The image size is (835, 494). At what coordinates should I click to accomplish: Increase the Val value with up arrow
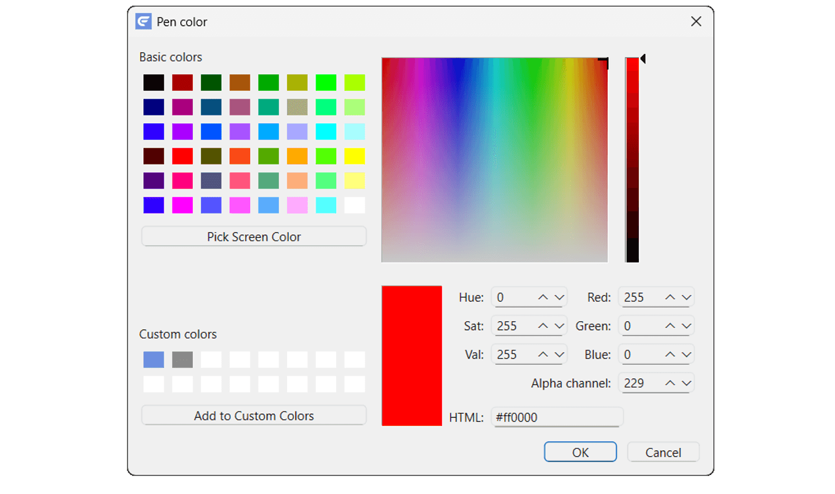click(x=543, y=355)
